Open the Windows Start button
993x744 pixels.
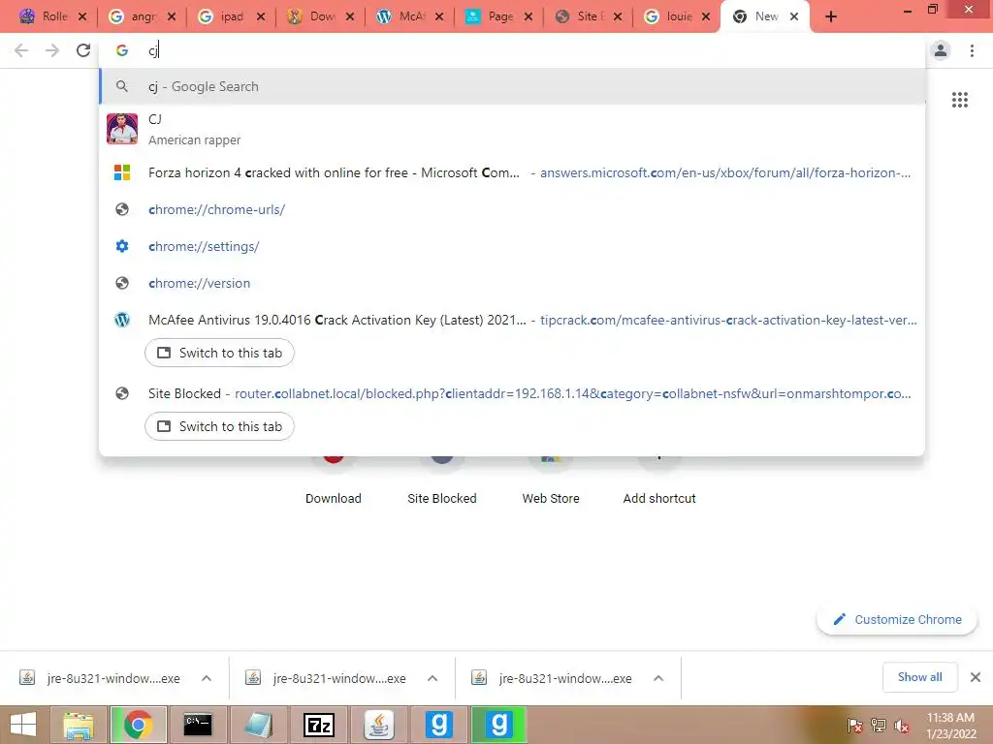coord(23,725)
